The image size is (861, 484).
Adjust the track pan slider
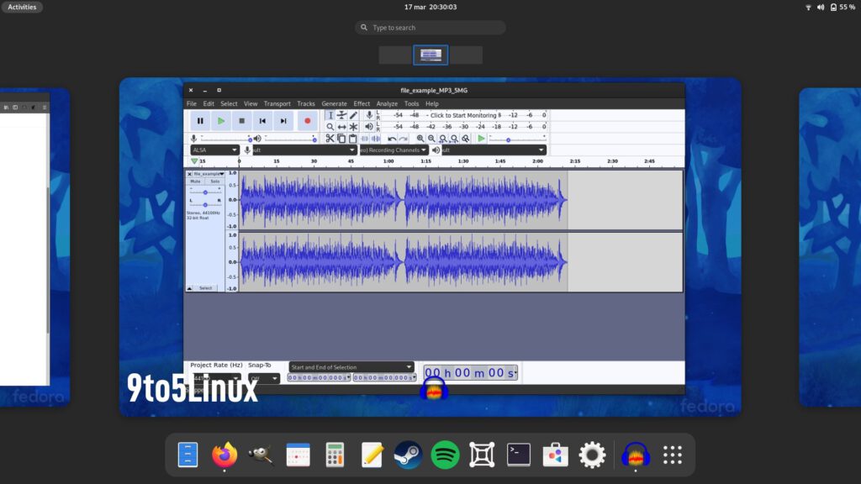(205, 205)
